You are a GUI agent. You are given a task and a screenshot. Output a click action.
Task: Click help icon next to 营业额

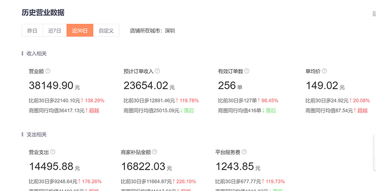click(48, 71)
